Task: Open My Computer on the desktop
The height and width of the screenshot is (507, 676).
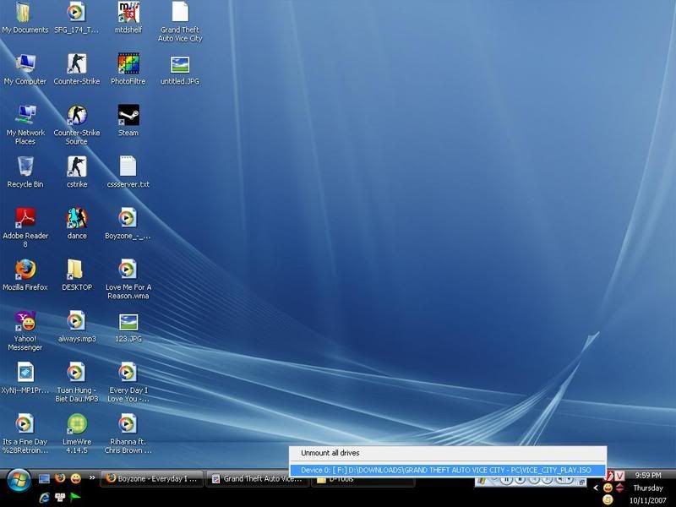Action: pos(25,69)
